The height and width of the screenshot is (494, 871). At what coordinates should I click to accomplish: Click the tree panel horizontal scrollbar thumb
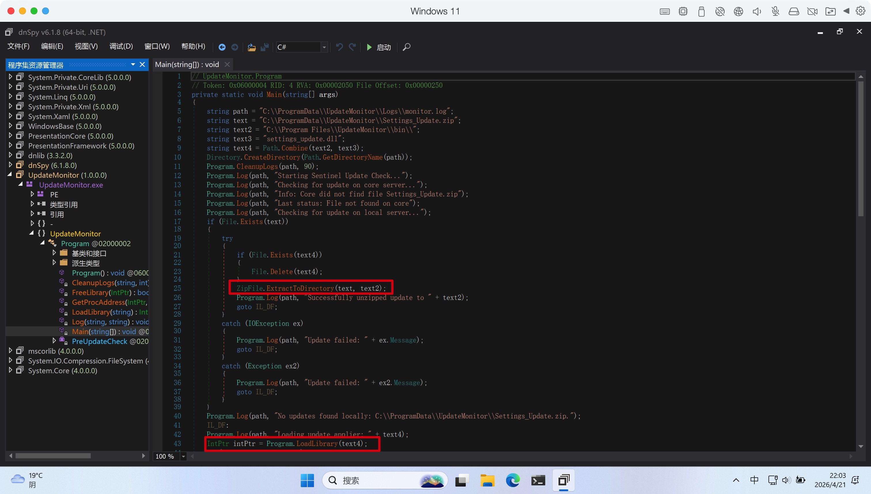[x=53, y=456]
